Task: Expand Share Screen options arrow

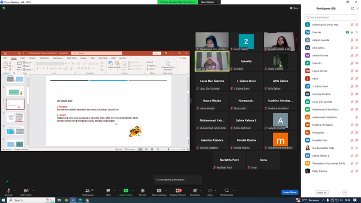Action: click(x=133, y=191)
